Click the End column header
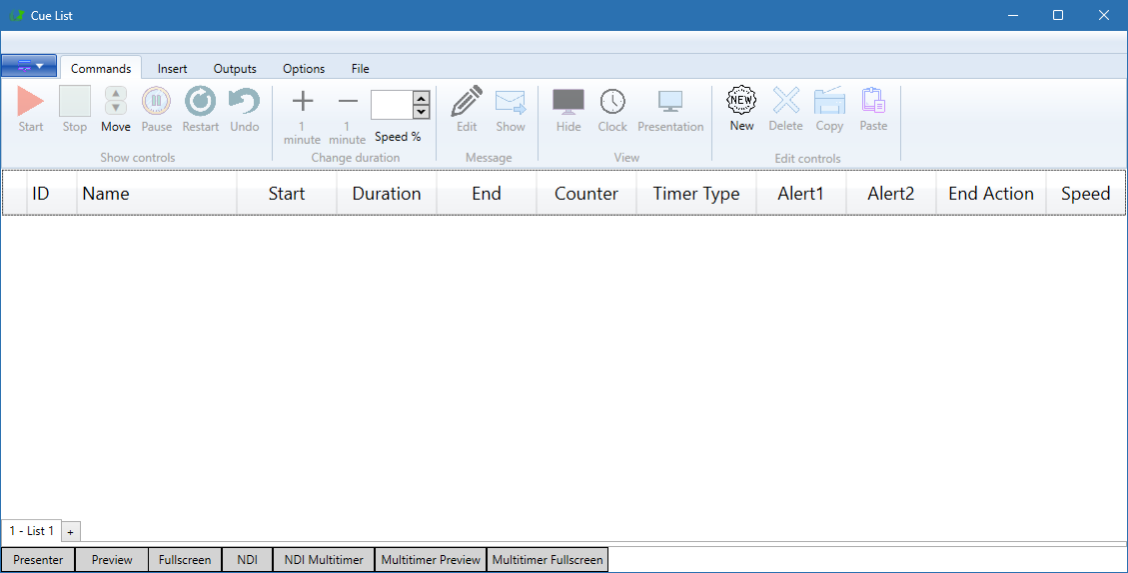Screen dimensions: 1128x573 pos(487,193)
